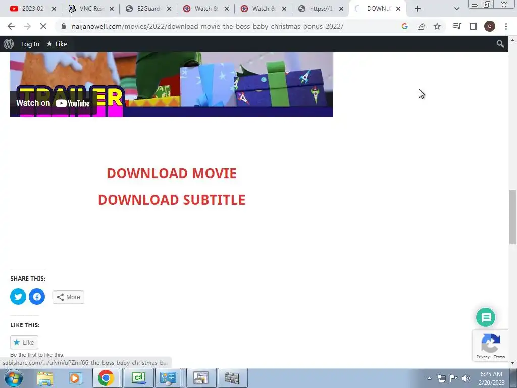Open the brick wall taskbar application
This screenshot has height=388, width=517.
(x=232, y=378)
